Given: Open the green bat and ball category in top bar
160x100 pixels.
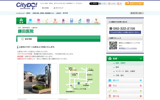Looking at the screenshot, I should (x=80, y=21).
